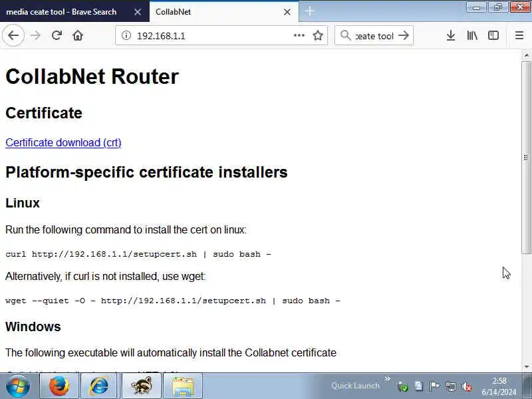
Task: Click the Linux section heading
Action: [23, 203]
